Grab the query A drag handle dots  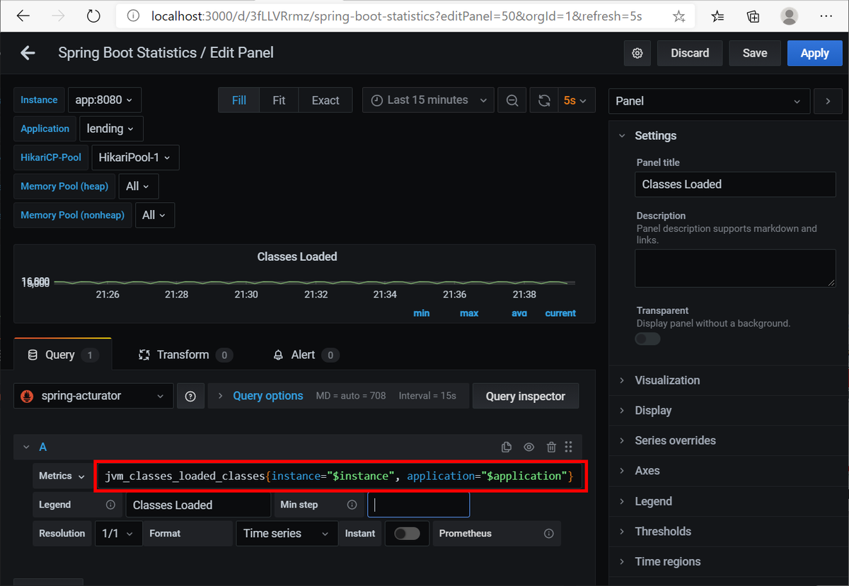(x=569, y=447)
